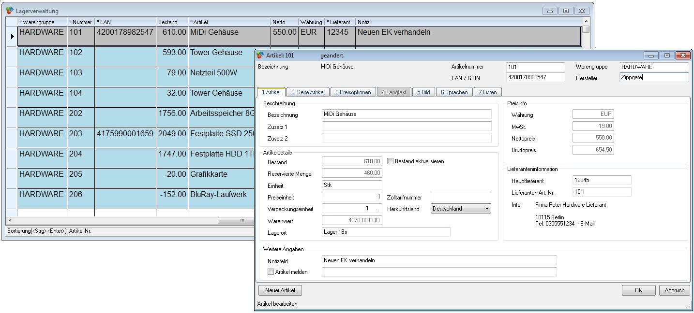
Task: Click into the Zusatz 2 field
Action: 407,138
